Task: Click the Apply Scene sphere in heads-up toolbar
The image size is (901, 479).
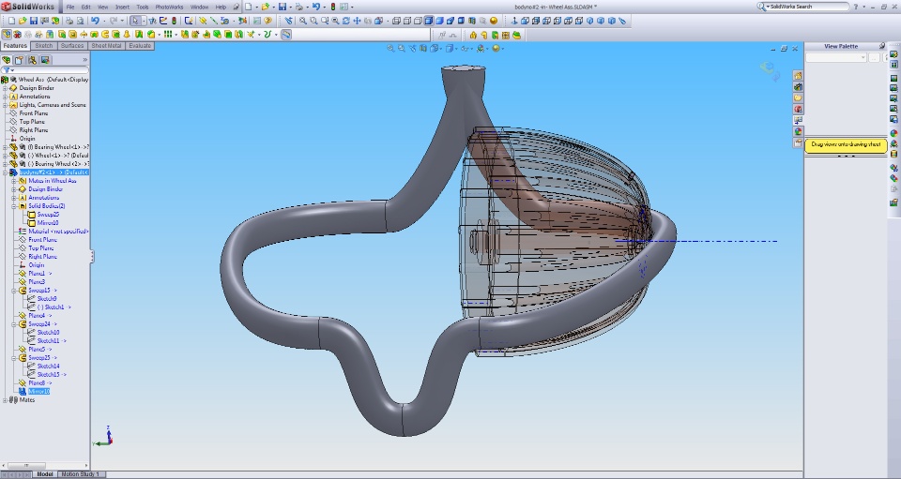Action: [481, 49]
